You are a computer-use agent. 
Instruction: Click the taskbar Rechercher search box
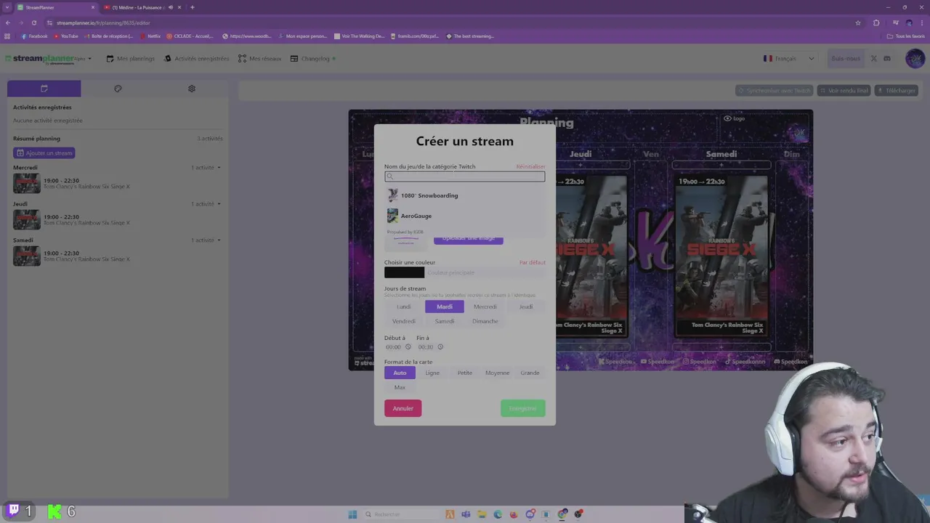[x=401, y=514]
